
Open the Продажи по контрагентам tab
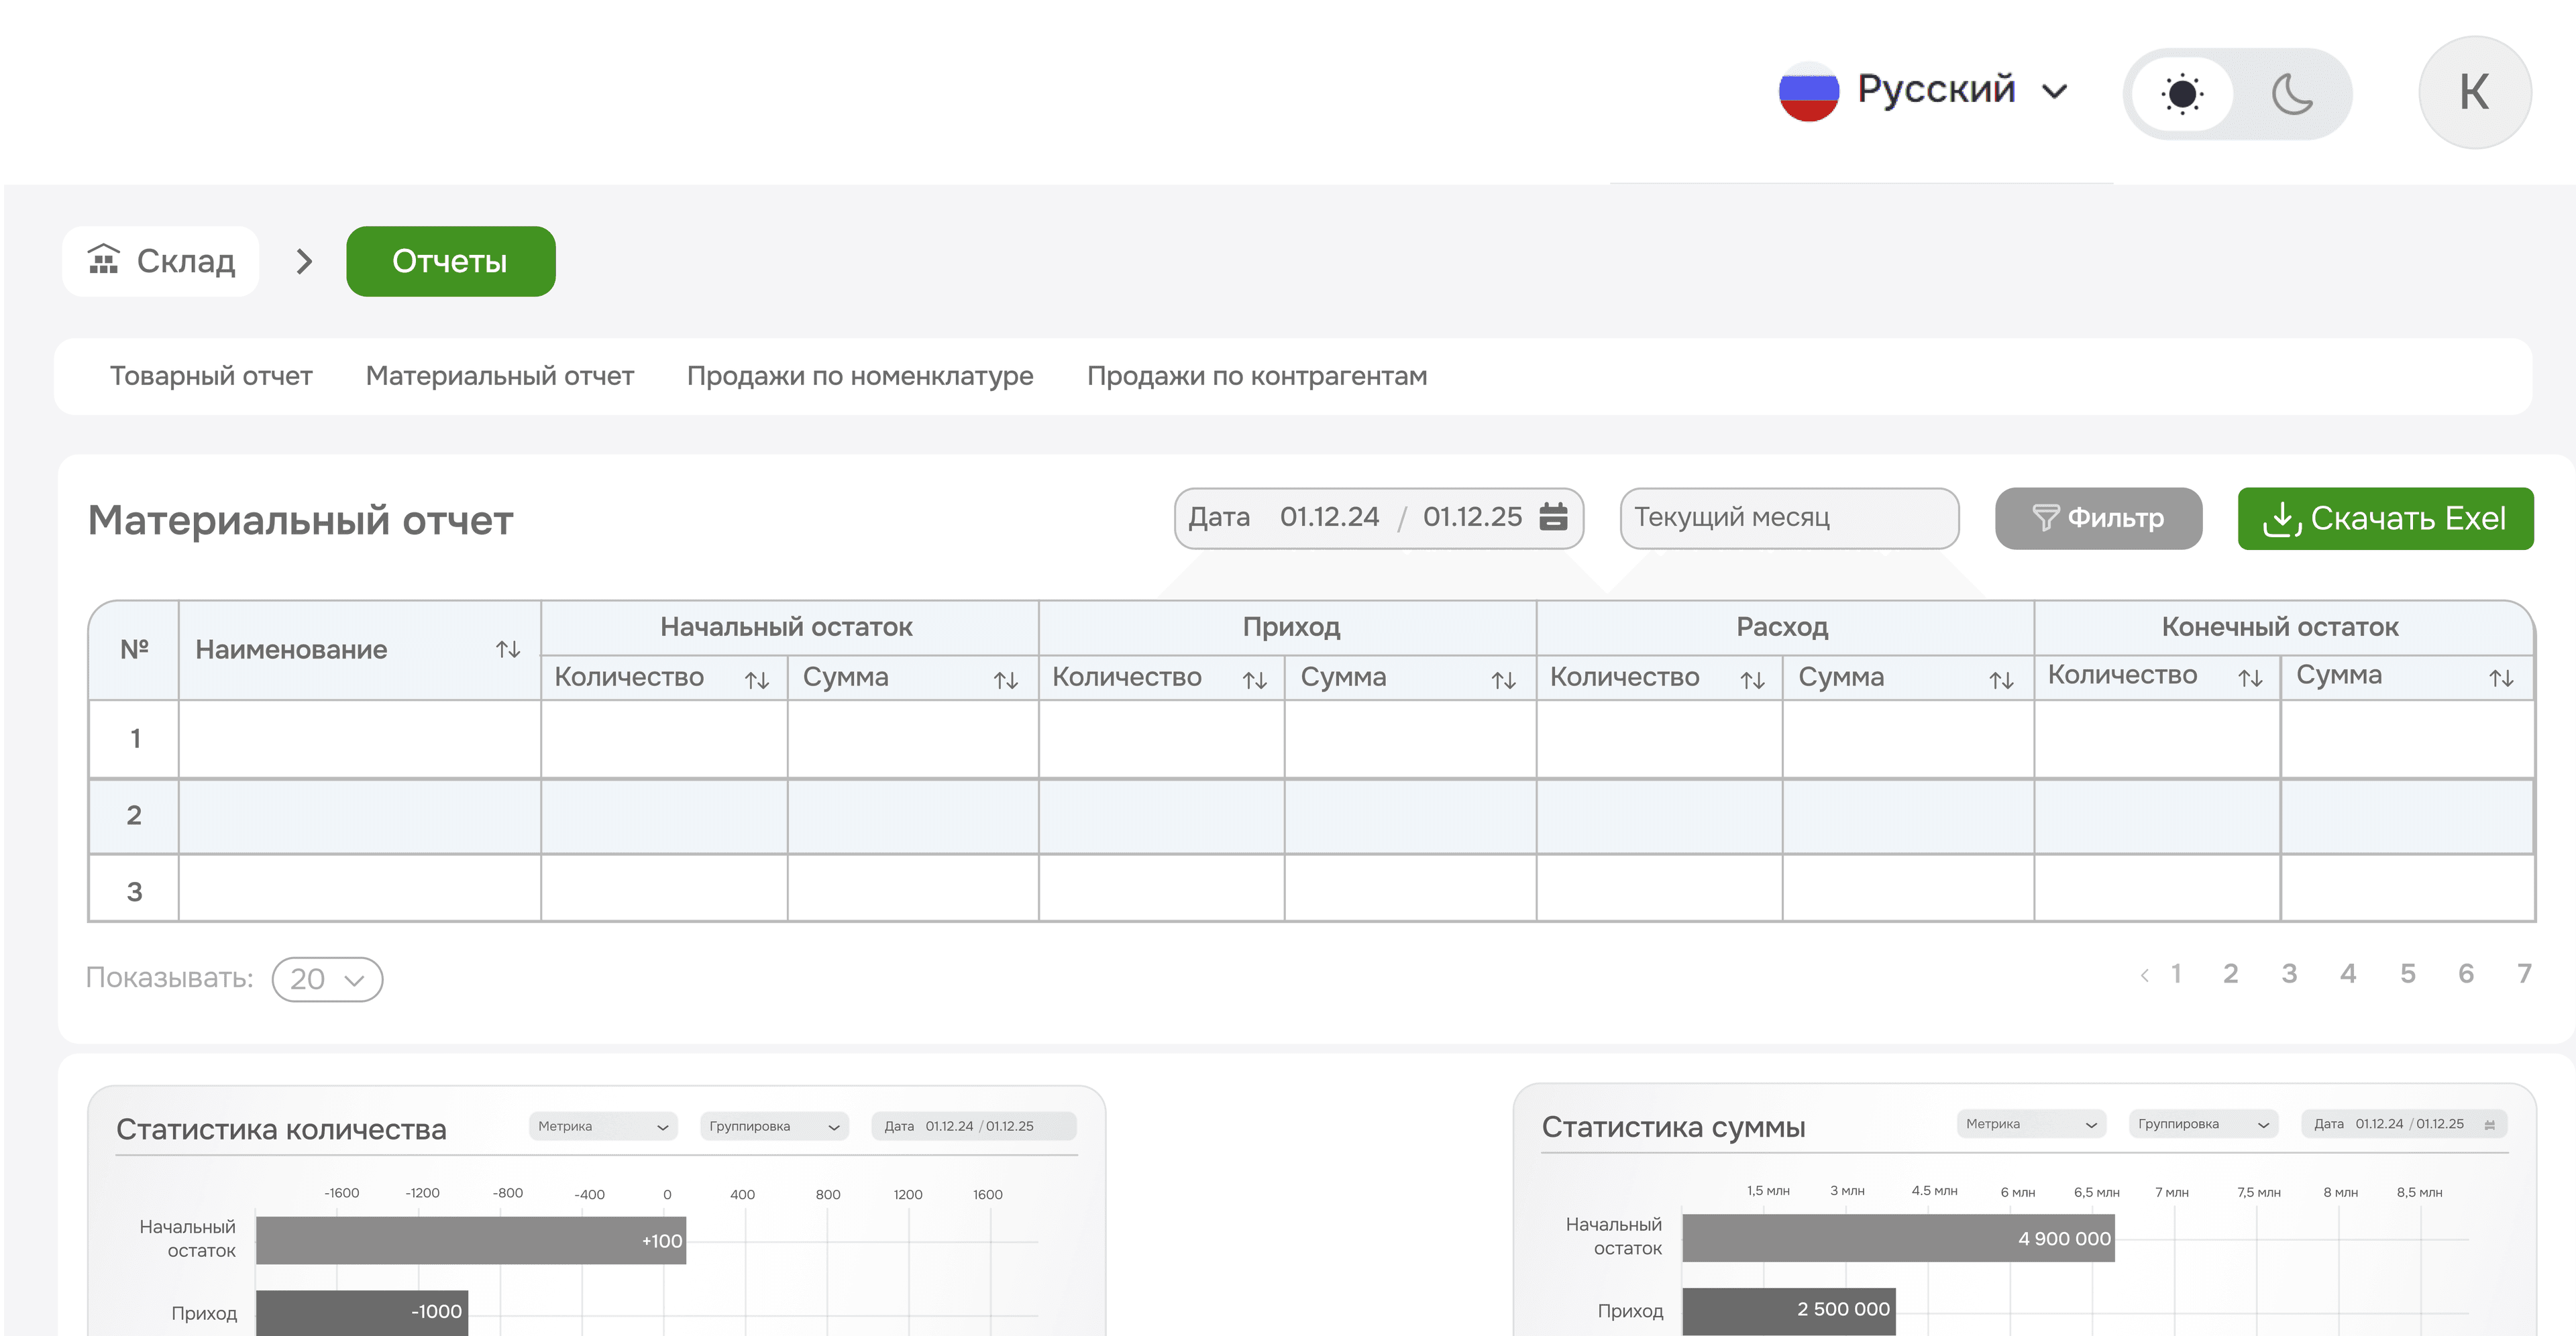(x=1256, y=376)
